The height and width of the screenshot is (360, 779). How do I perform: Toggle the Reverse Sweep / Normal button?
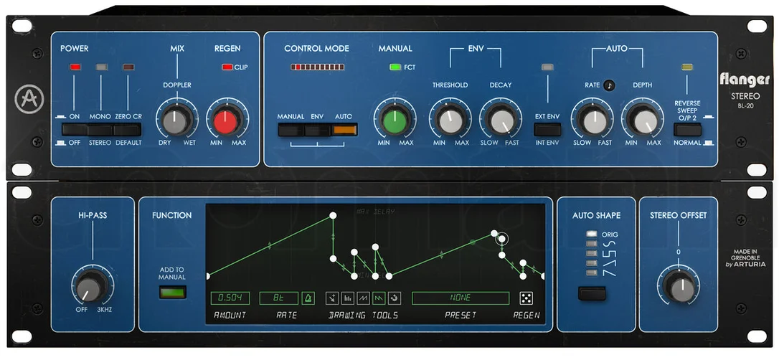pyautogui.click(x=688, y=130)
